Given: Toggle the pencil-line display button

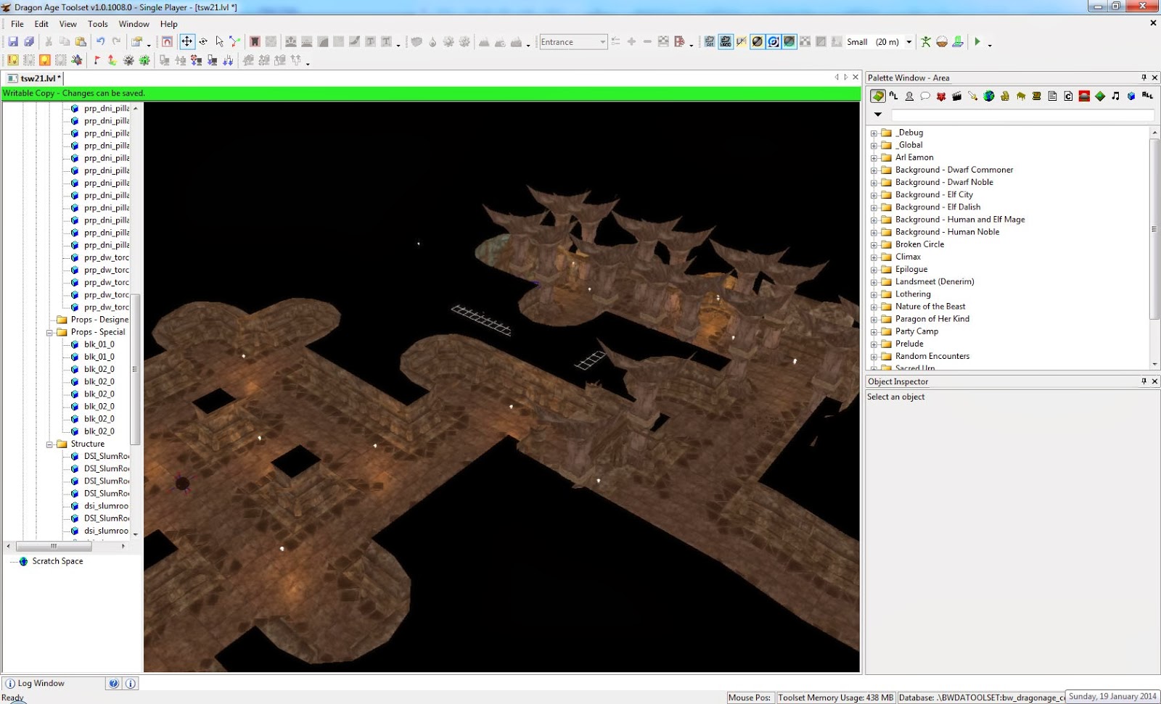Looking at the screenshot, I should coord(742,42).
